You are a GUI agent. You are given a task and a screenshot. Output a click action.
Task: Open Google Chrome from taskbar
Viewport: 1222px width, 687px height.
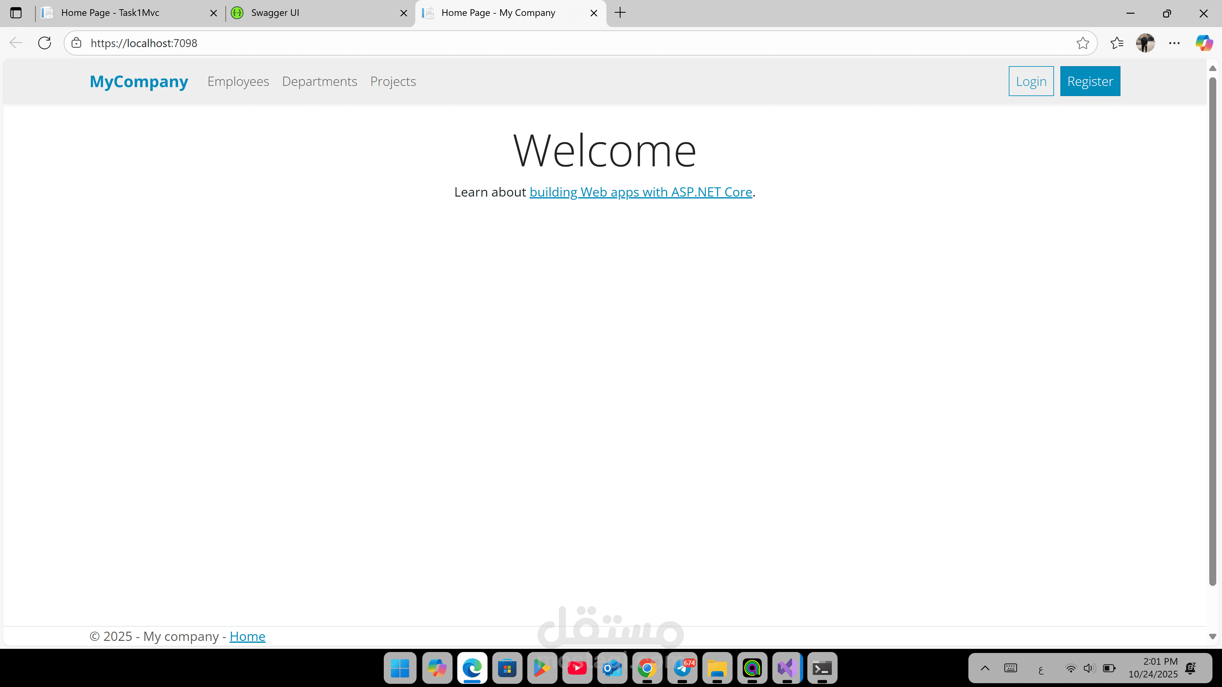(647, 668)
